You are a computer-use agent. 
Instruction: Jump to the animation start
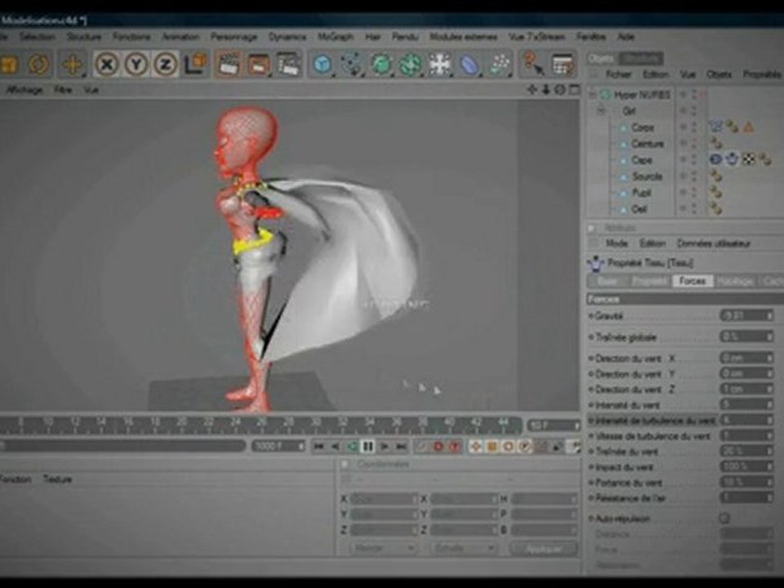[319, 447]
